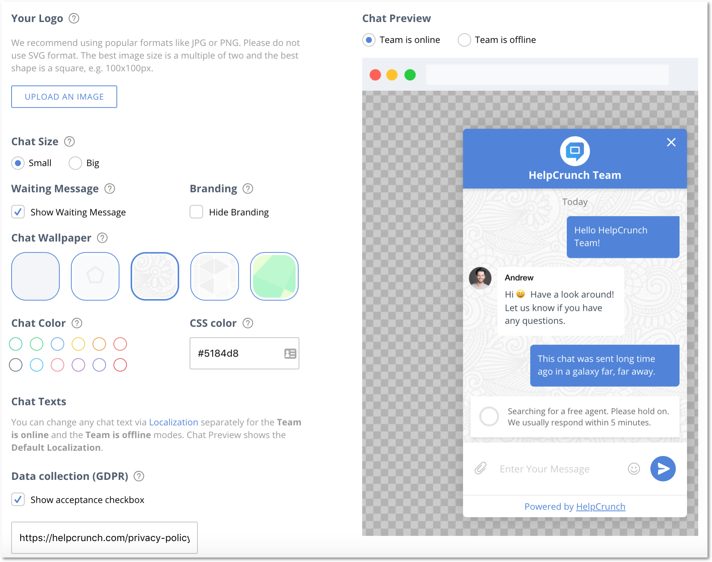Select Big chat size

75,163
